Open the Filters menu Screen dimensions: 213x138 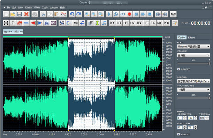pos(37,8)
